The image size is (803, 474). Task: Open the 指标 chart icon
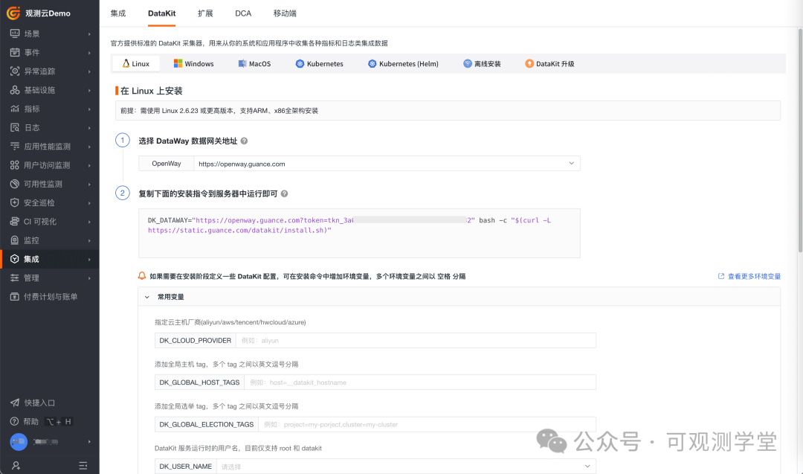pyautogui.click(x=15, y=109)
